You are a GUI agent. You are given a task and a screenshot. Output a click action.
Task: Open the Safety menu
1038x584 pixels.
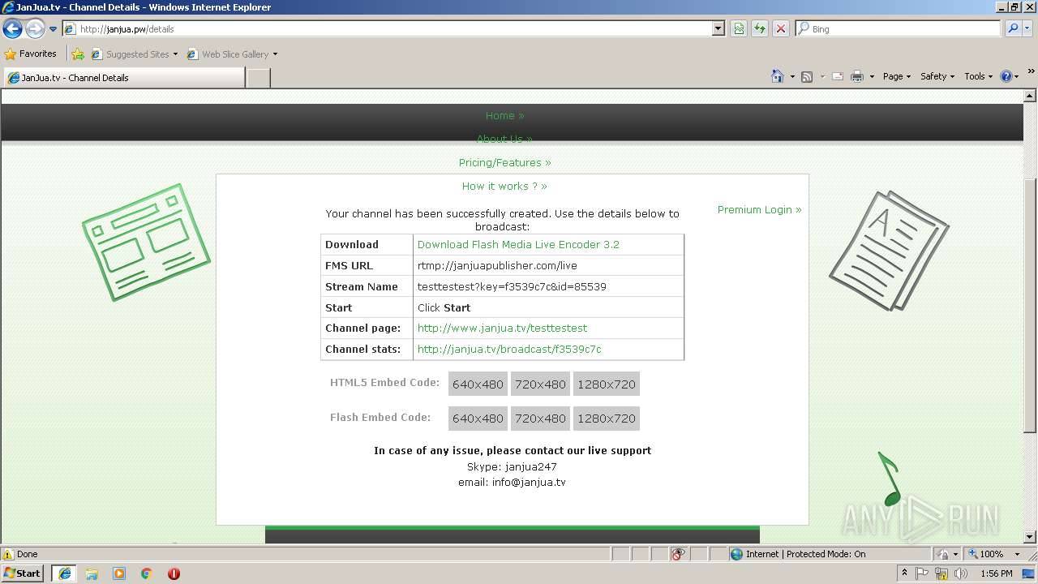pyautogui.click(x=937, y=76)
